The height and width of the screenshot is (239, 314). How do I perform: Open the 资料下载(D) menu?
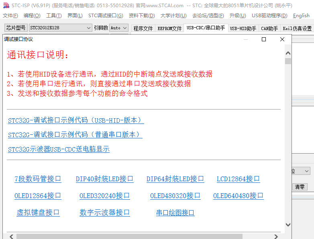point(142,16)
